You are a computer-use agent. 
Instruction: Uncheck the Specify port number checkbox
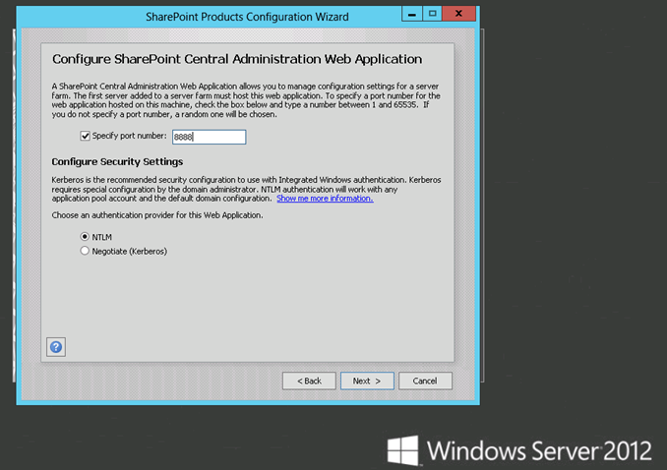(x=85, y=136)
